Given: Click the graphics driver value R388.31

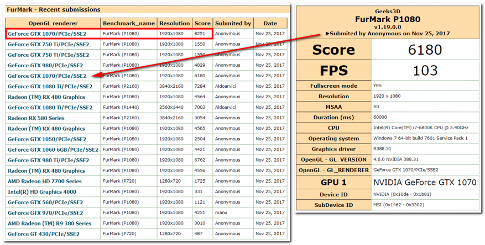Looking at the screenshot, I should click(382, 149).
